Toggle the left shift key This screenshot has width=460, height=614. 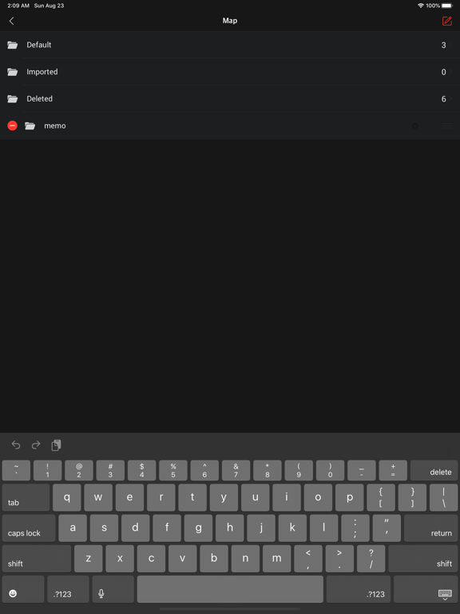(37, 559)
